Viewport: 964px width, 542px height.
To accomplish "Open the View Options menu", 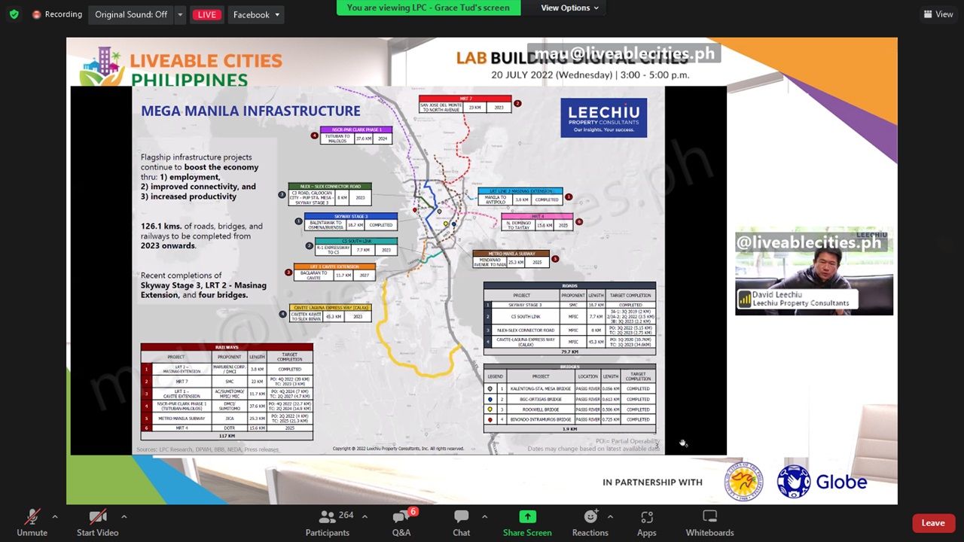I will click(569, 8).
